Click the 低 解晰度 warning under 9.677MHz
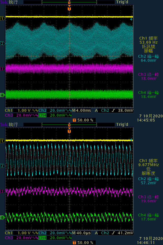Viewport: 163px width, 245px height. 148,171
